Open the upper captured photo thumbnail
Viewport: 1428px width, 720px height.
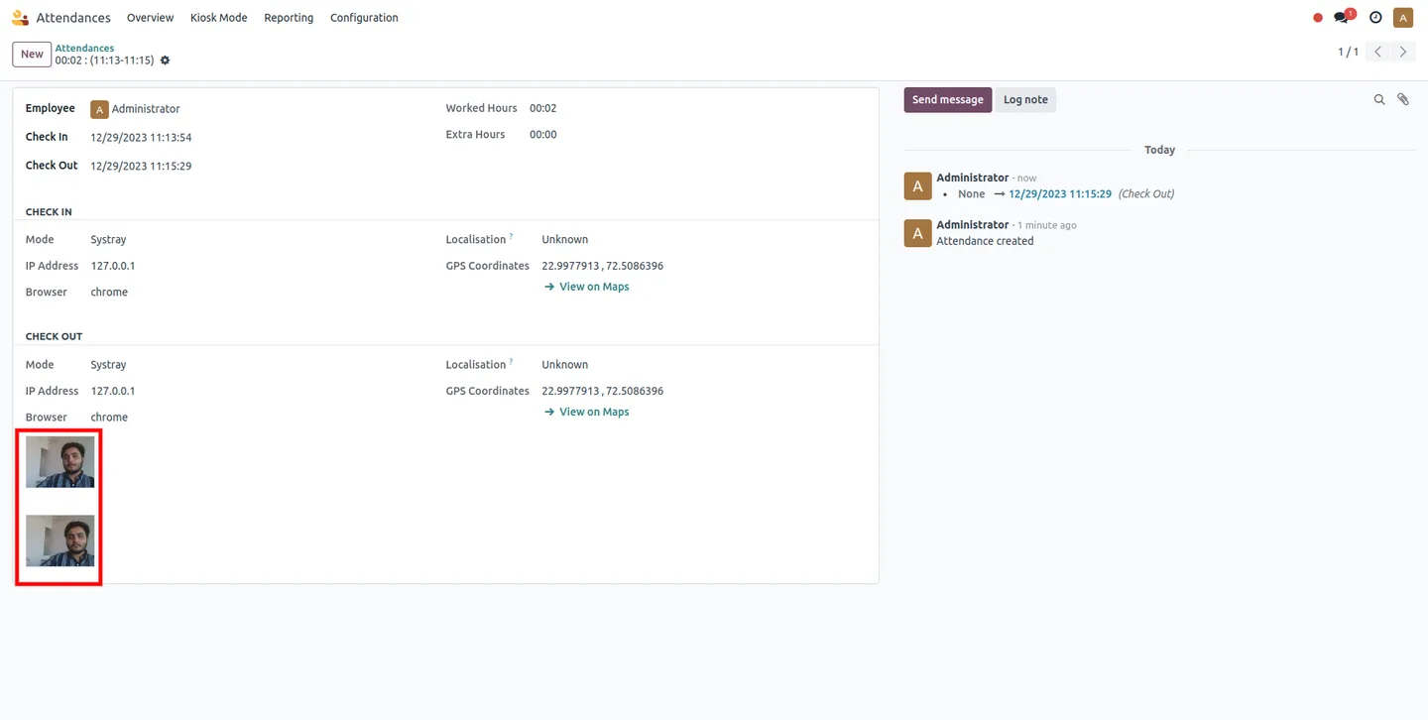pyautogui.click(x=60, y=462)
